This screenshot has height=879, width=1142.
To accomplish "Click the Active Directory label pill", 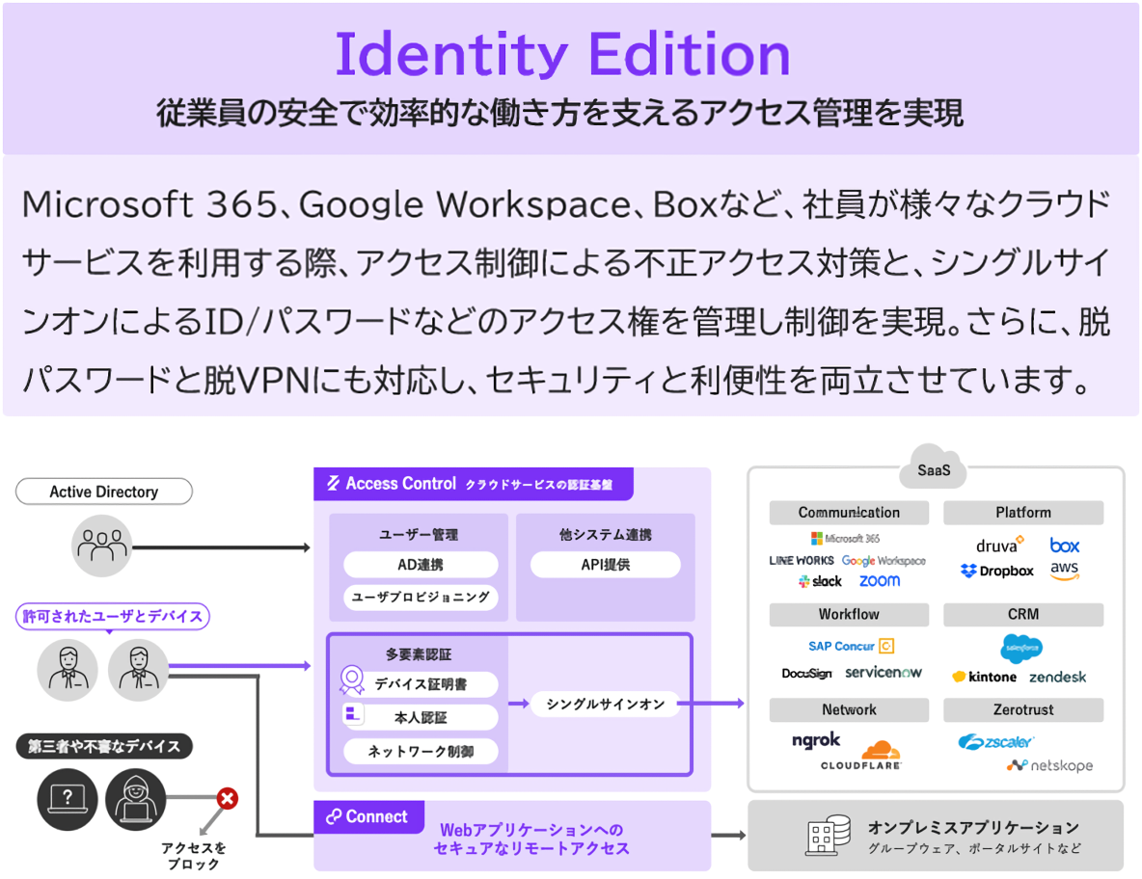I will (104, 492).
